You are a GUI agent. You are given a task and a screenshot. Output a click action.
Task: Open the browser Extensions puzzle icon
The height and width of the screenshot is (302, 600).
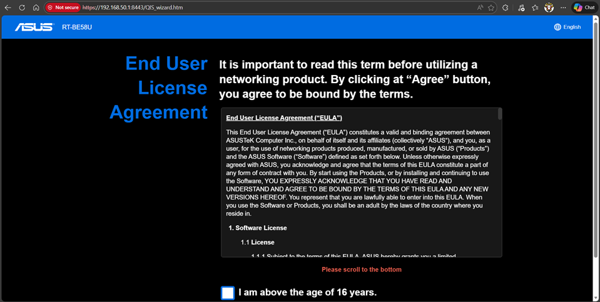(x=506, y=8)
